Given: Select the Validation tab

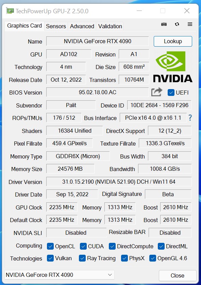Looking at the screenshot, I should point(110,26).
